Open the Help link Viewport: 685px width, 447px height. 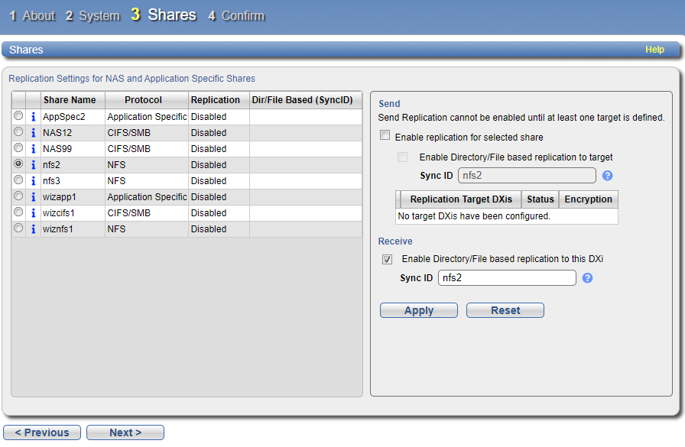pyautogui.click(x=654, y=50)
